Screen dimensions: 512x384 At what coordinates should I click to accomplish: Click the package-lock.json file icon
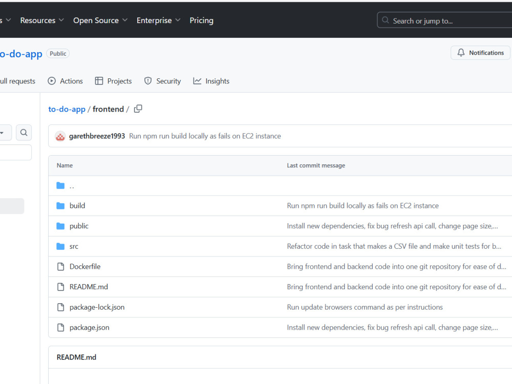(x=61, y=307)
